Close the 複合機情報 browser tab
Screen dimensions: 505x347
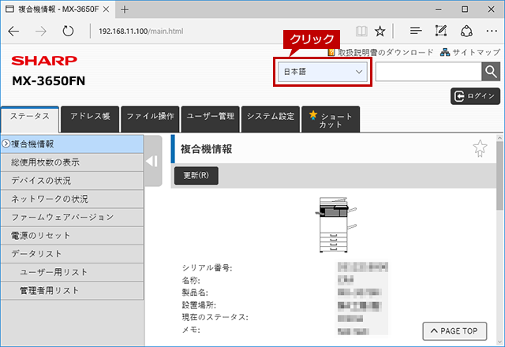coord(106,9)
